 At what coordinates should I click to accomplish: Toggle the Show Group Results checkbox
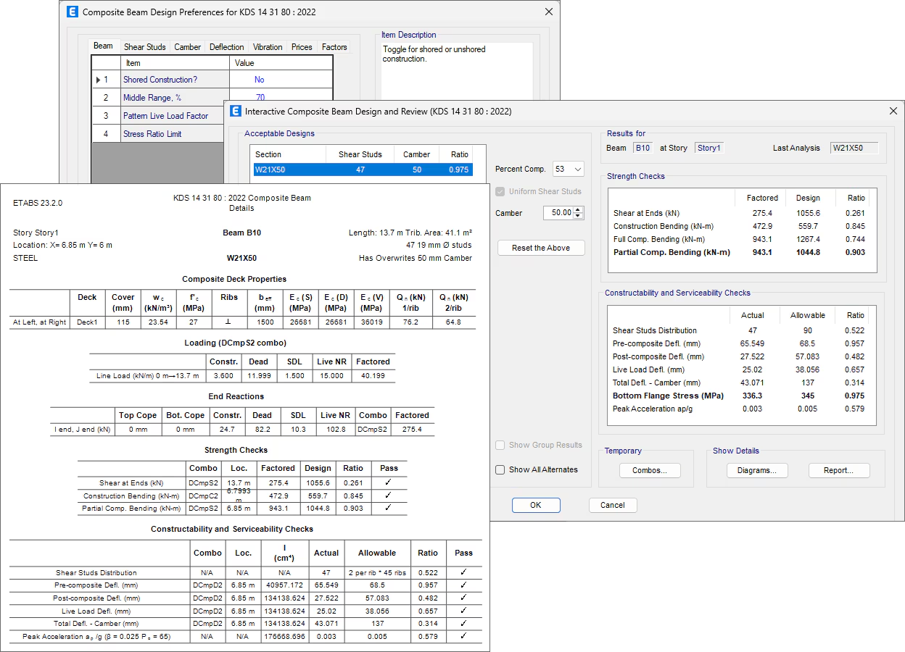click(x=500, y=445)
